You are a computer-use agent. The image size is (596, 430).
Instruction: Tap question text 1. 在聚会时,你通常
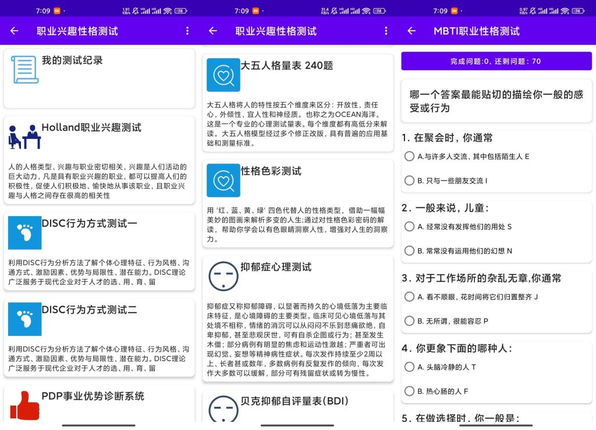(x=447, y=138)
